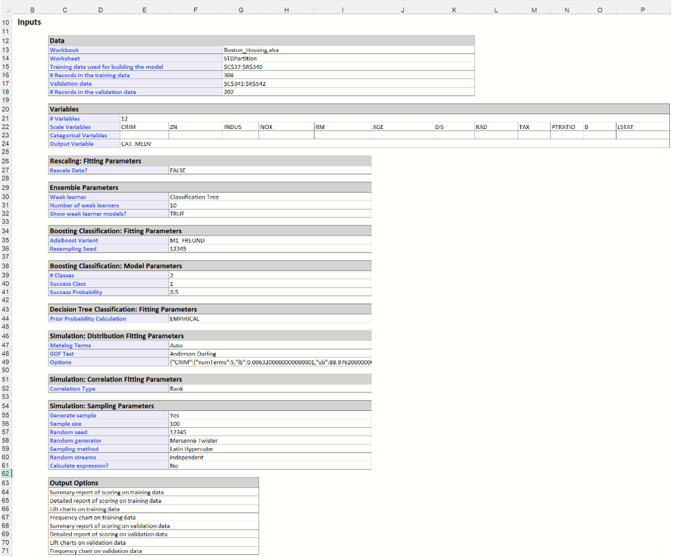
Task: Click the Boston_Housing.xlsx workbook cell
Action: (252, 51)
